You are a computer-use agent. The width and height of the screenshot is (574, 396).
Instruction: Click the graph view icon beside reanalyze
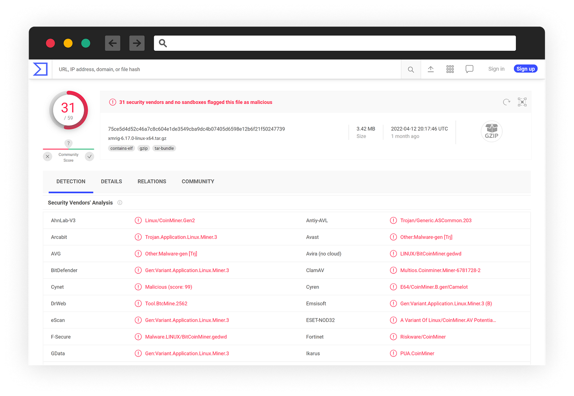tap(522, 102)
